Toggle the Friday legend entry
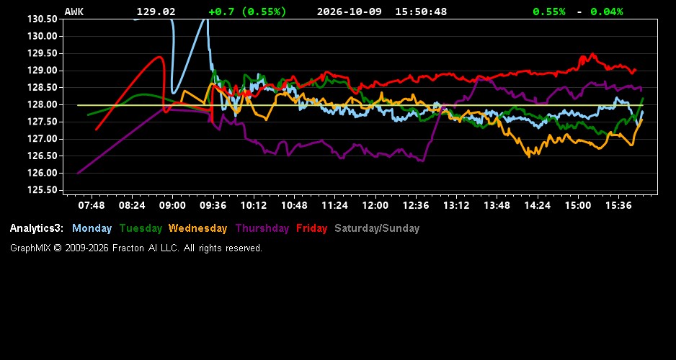Viewport: 676px width, 360px height. coord(312,229)
